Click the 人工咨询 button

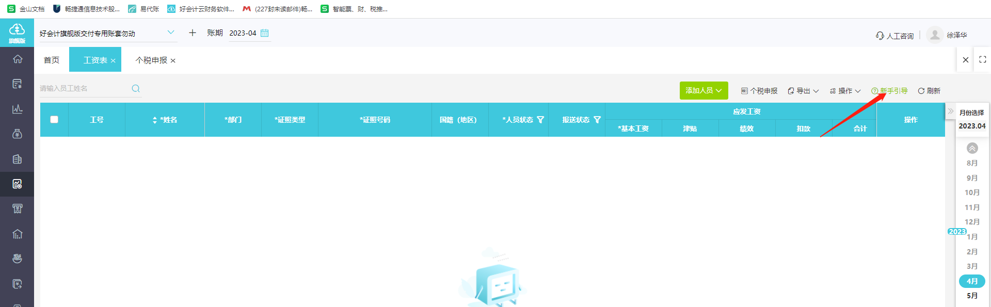tap(895, 36)
